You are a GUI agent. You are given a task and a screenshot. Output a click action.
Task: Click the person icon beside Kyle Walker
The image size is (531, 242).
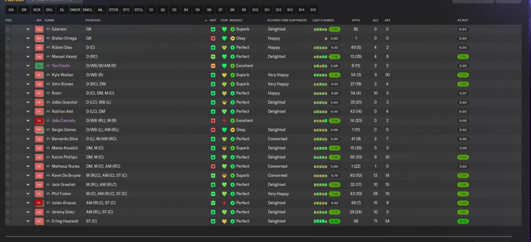(48, 75)
